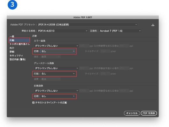Select the 設定内容 (警告) category
This screenshot has width=169, height=127.
(x=18, y=60)
